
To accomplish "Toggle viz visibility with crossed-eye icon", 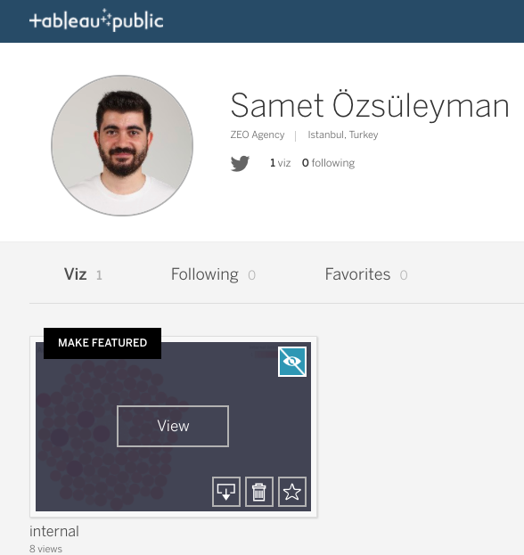I will [x=292, y=362].
